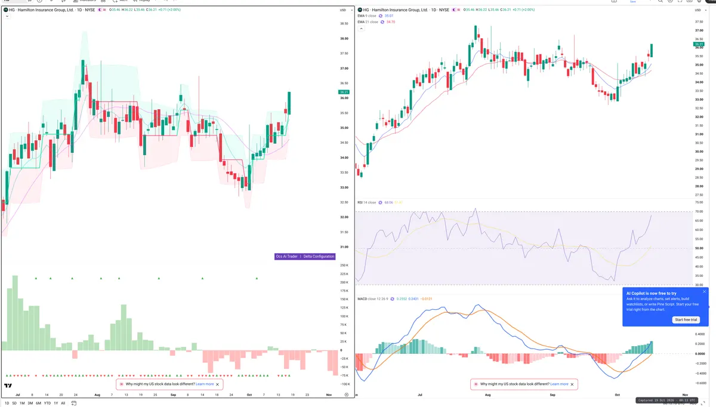Follow Learn more link in right chart notice
Screen dimensions: 716x407
tap(559, 384)
